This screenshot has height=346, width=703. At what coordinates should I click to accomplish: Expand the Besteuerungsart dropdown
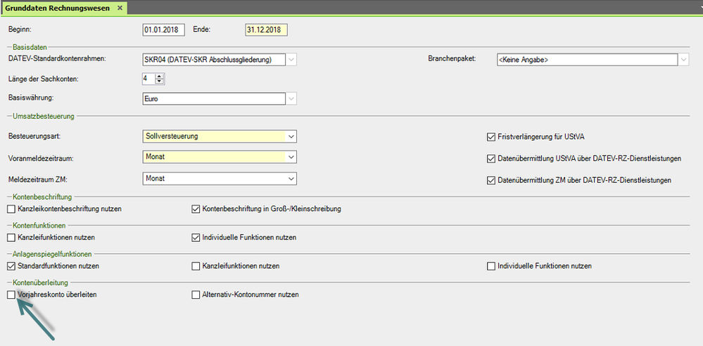click(x=291, y=136)
